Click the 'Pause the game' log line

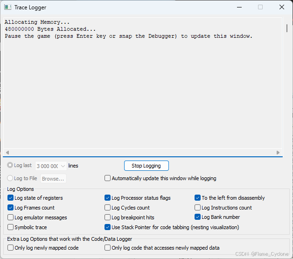click(129, 36)
